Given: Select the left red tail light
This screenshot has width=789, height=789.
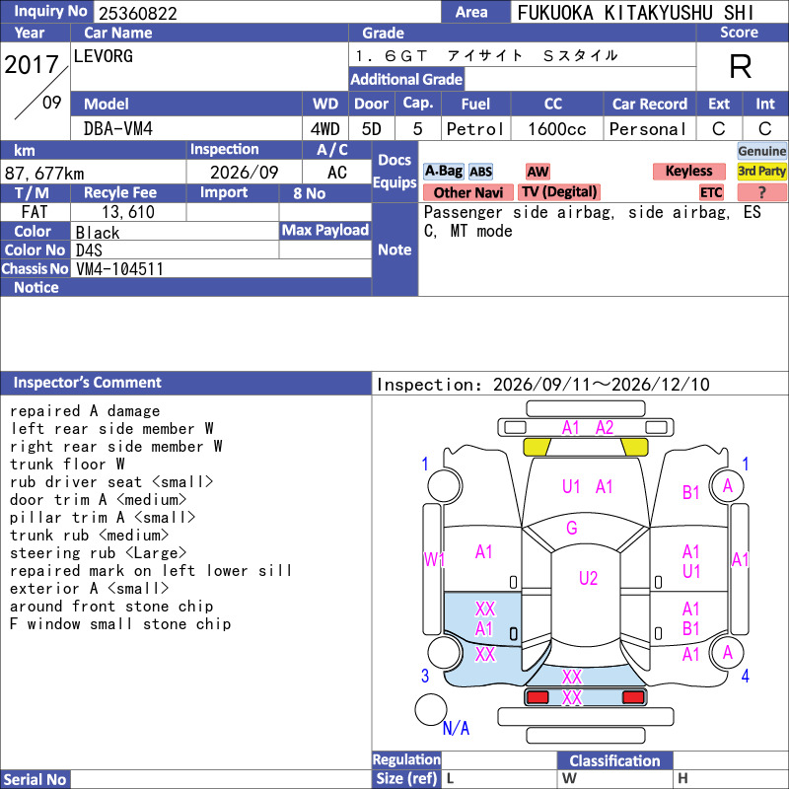Looking at the screenshot, I should click(x=538, y=697).
